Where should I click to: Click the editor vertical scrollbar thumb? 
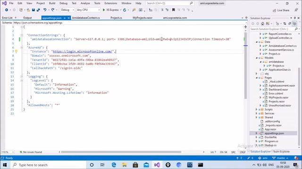[x=245, y=65]
